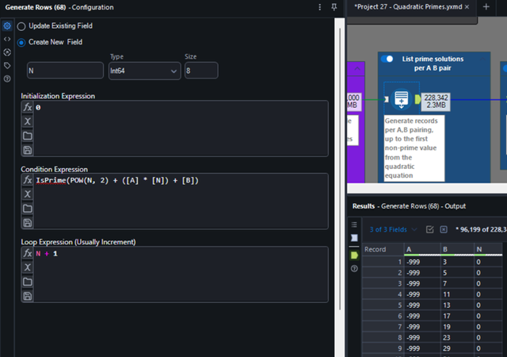Open the XML view icon in sidebar
This screenshot has width=507, height=357.
[x=7, y=39]
